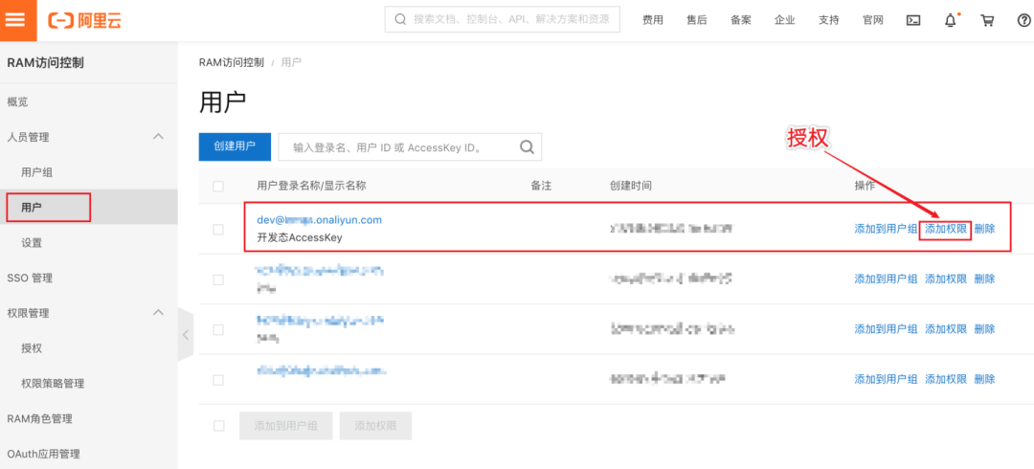The width and height of the screenshot is (1034, 469).
Task: Open the help question mark icon
Action: click(1024, 20)
